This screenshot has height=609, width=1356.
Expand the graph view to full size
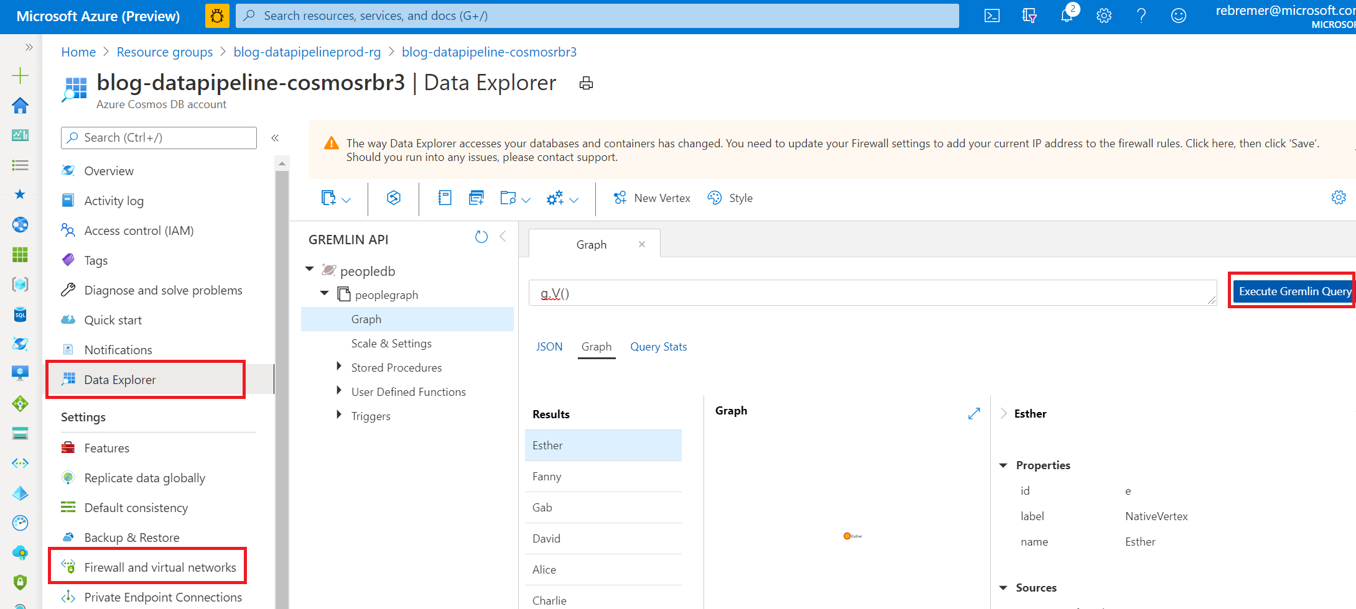(x=974, y=413)
